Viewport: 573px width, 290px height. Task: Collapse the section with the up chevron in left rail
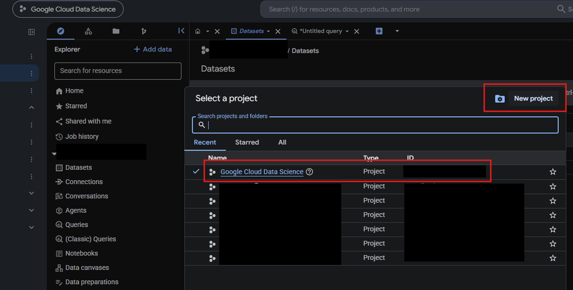pyautogui.click(x=31, y=108)
